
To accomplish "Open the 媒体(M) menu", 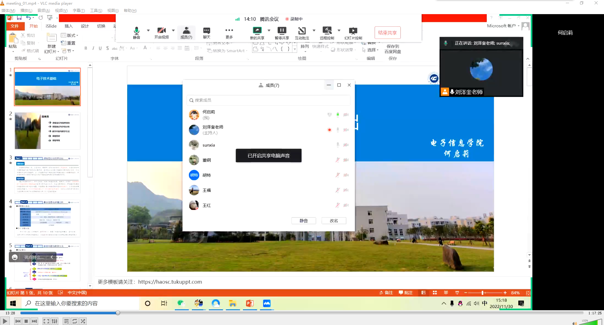I will 8,10.
